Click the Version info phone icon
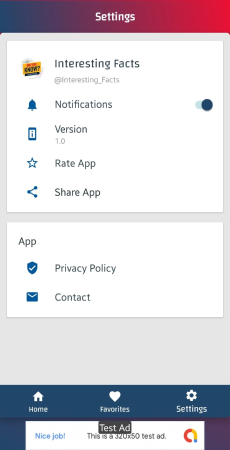Screen dimensions: 230x450 point(32,133)
